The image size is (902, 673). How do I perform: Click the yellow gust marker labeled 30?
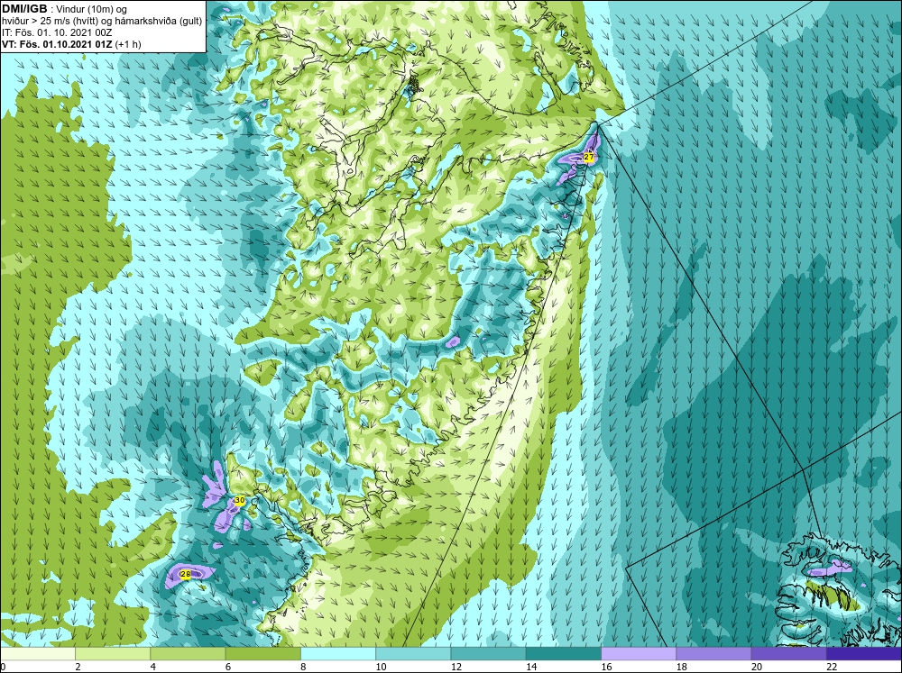coord(239,501)
